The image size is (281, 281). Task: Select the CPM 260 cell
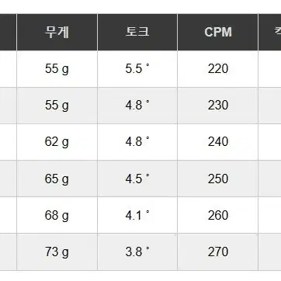(x=218, y=215)
